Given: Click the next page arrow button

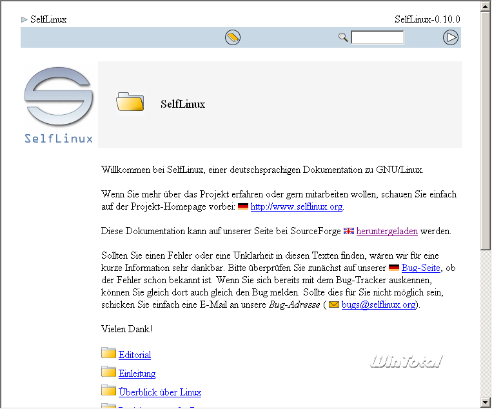Looking at the screenshot, I should click(x=451, y=37).
